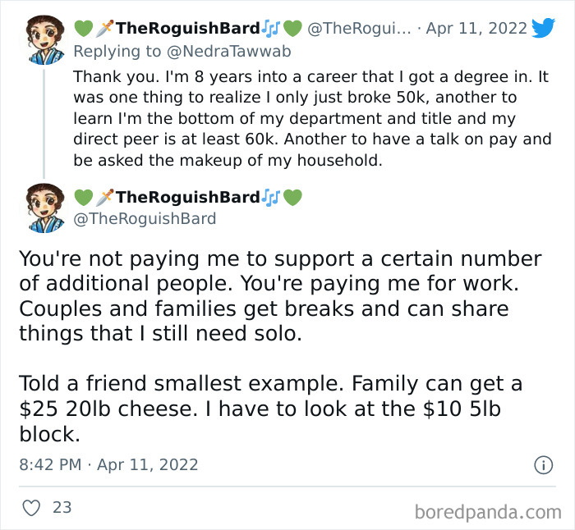Click the bold TheRoguishBard name in main tweet

tap(188, 198)
